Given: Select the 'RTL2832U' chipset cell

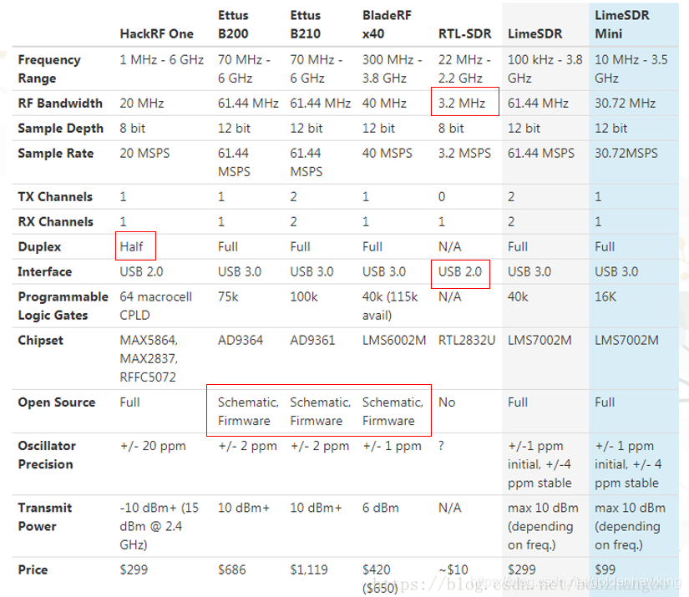Looking at the screenshot, I should pos(467,341).
